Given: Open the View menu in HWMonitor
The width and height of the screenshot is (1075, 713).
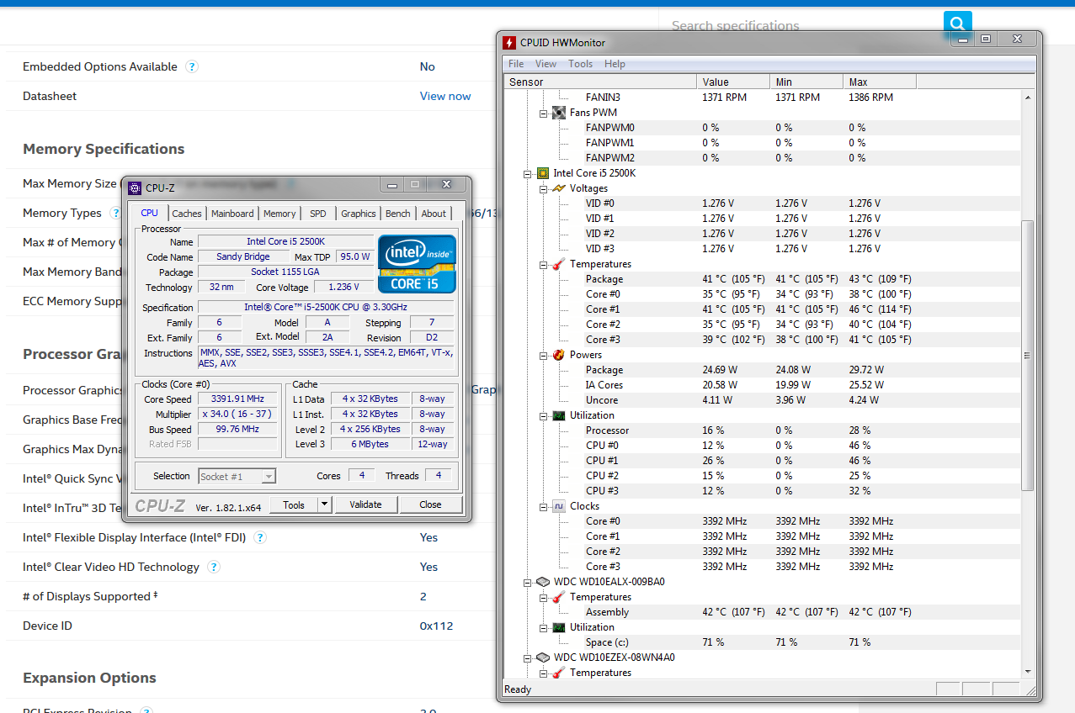Looking at the screenshot, I should [x=545, y=64].
